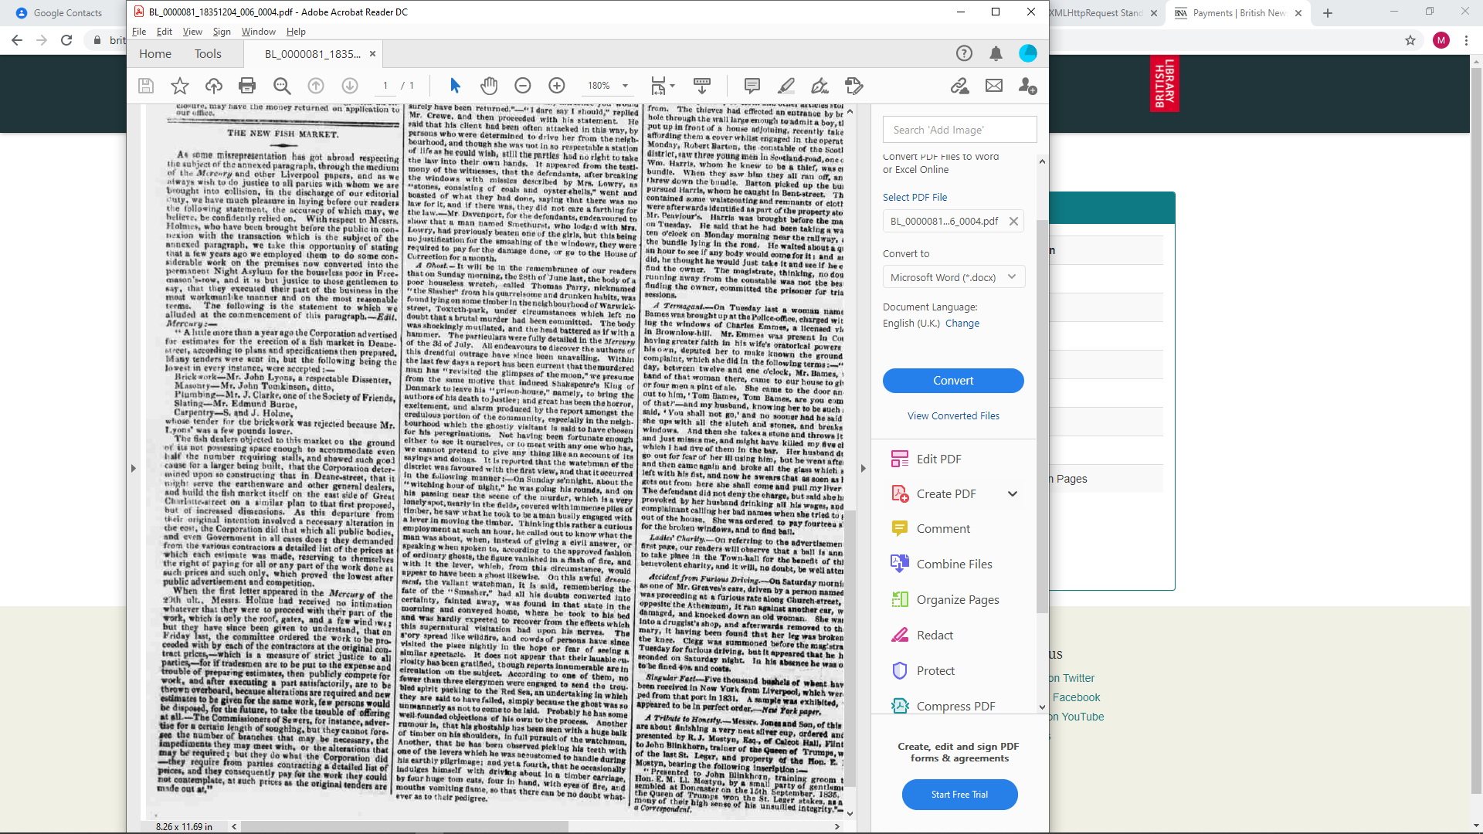1483x834 pixels.
Task: Switch to Payments British News browser tab
Action: [x=1238, y=13]
